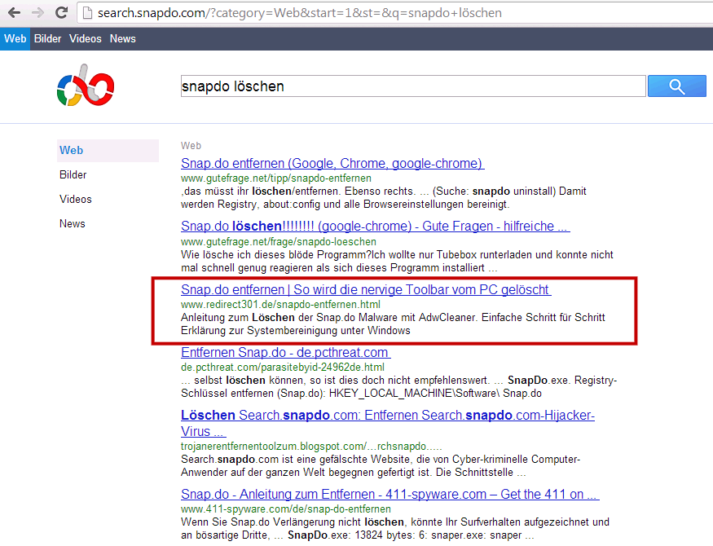Open News in the top bar

122,38
